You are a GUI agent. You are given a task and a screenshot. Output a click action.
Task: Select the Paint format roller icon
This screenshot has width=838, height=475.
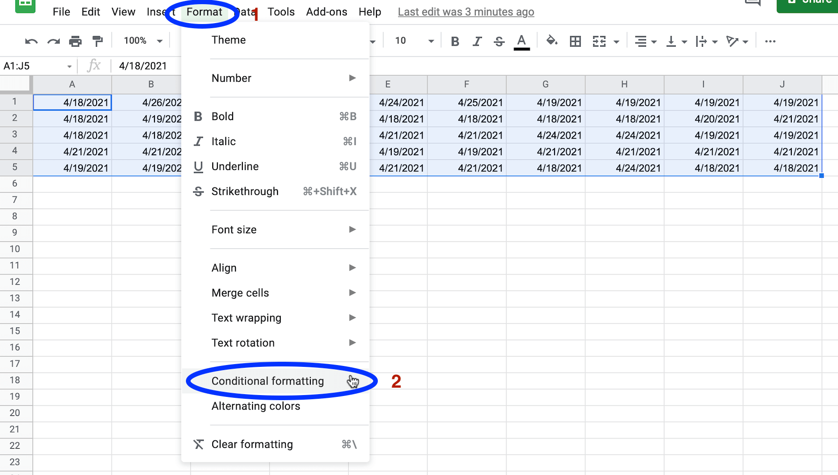98,42
